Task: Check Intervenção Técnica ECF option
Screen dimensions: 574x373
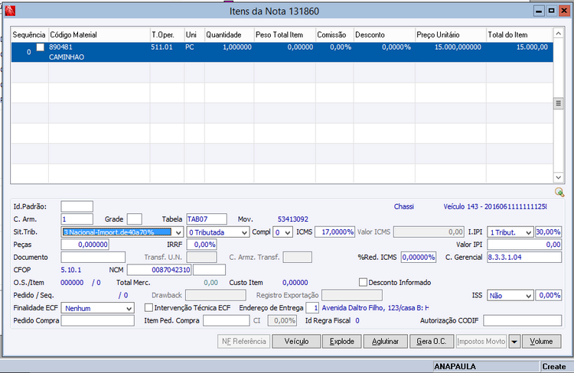Action: click(x=148, y=307)
